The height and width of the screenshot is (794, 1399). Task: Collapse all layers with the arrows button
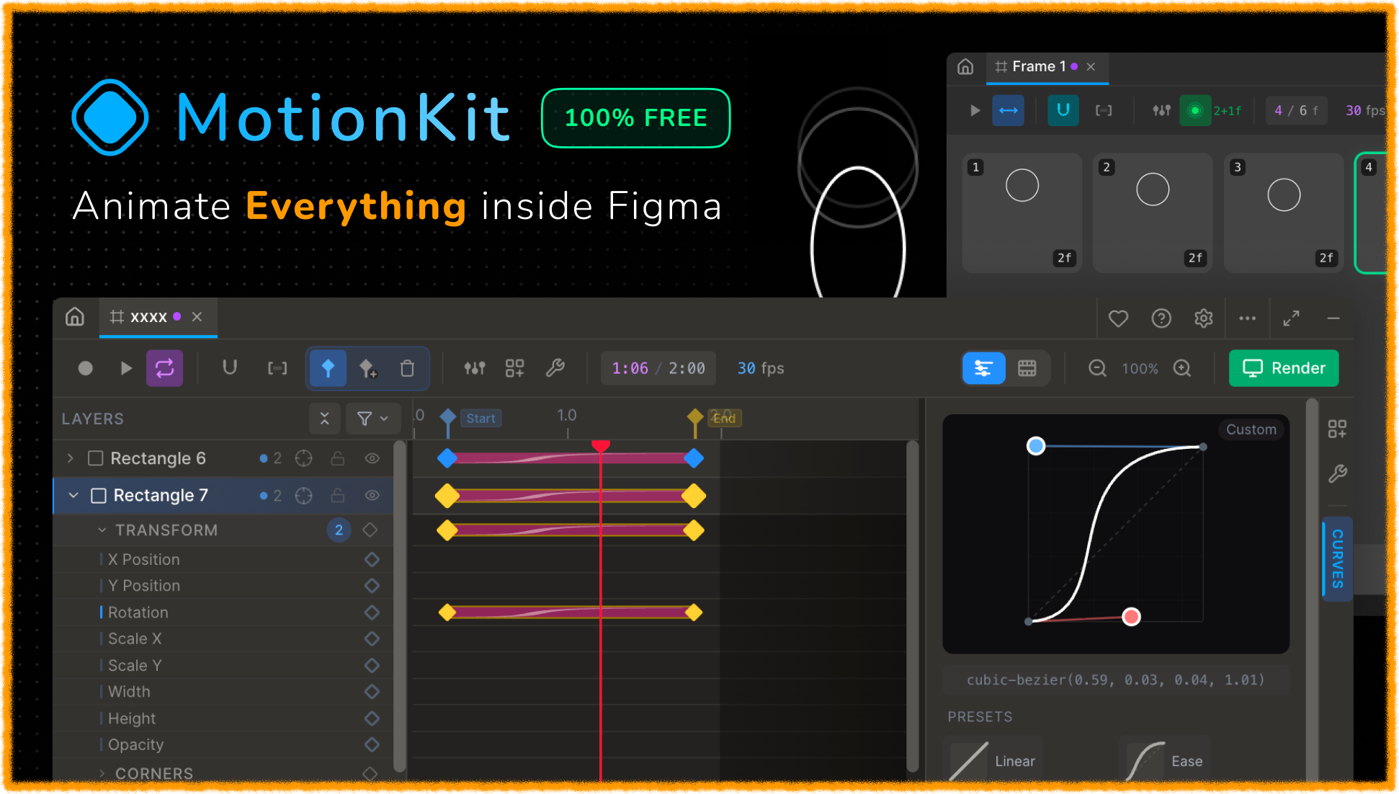tap(324, 419)
